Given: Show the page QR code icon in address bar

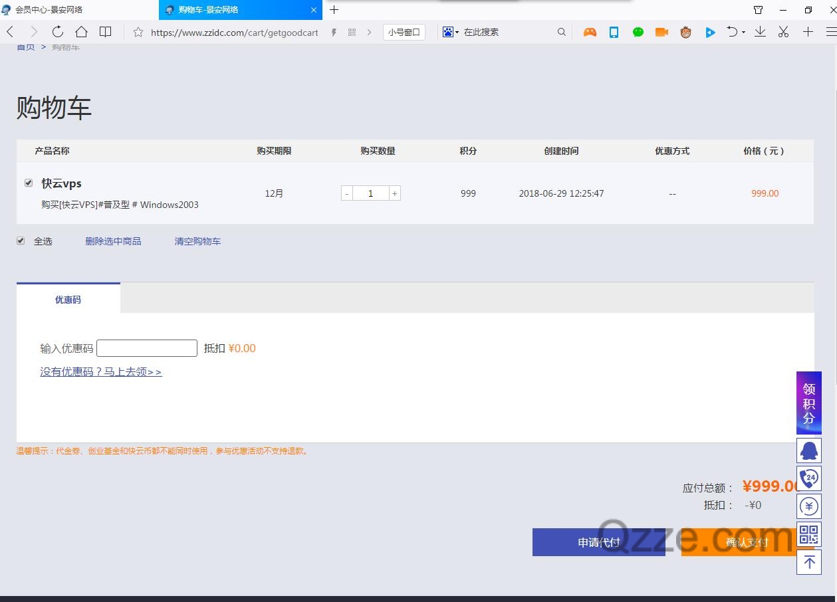Looking at the screenshot, I should [352, 32].
